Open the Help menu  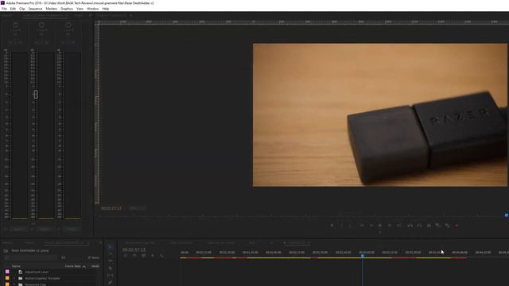pyautogui.click(x=106, y=9)
